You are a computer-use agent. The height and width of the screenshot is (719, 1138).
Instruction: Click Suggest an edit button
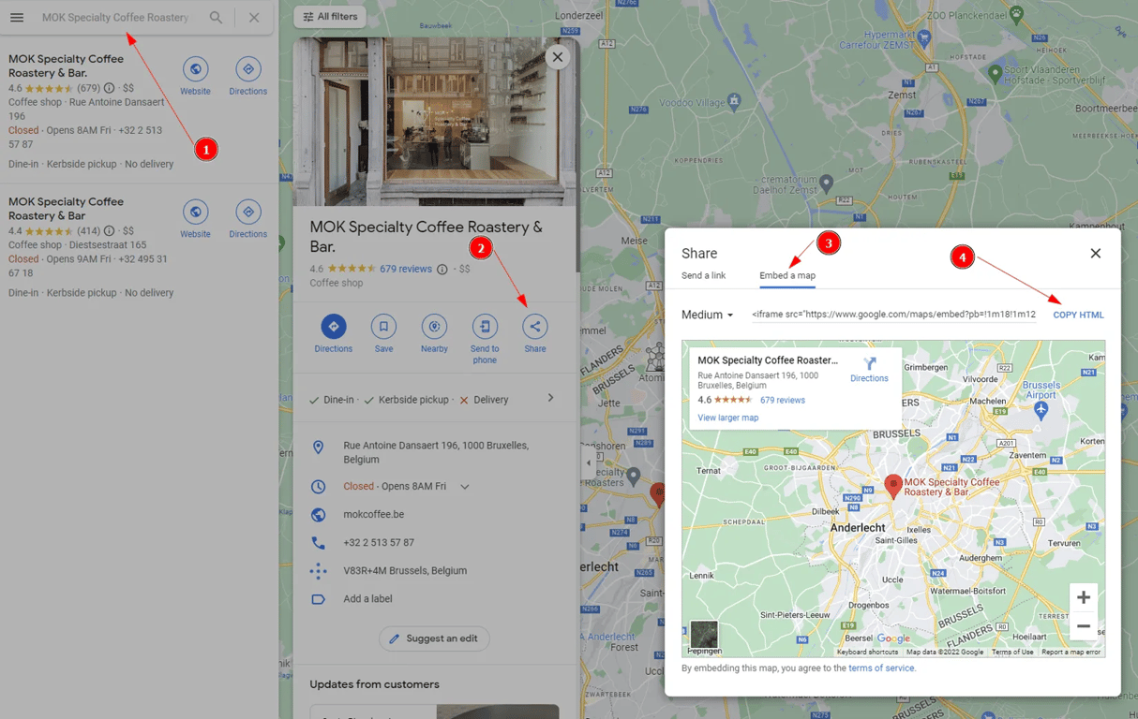434,638
